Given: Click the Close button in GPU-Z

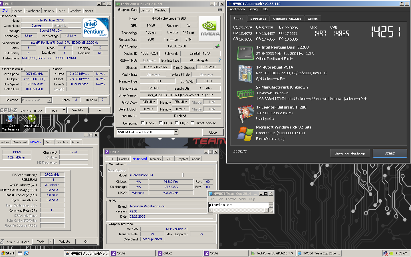Looking at the screenshot, I should click(213, 132).
